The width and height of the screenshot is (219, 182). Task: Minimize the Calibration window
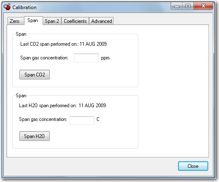pos(177,6)
